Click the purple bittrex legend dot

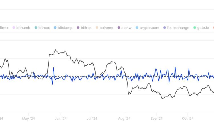point(79,28)
